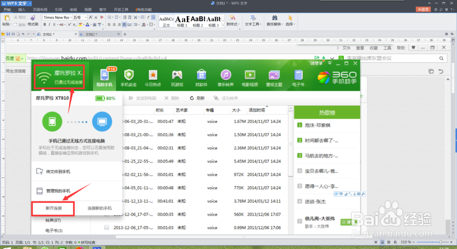Image resolution: width=457 pixels, height=249 pixels.
Task: Expand font color dropdown arrow
Action: tap(91, 25)
